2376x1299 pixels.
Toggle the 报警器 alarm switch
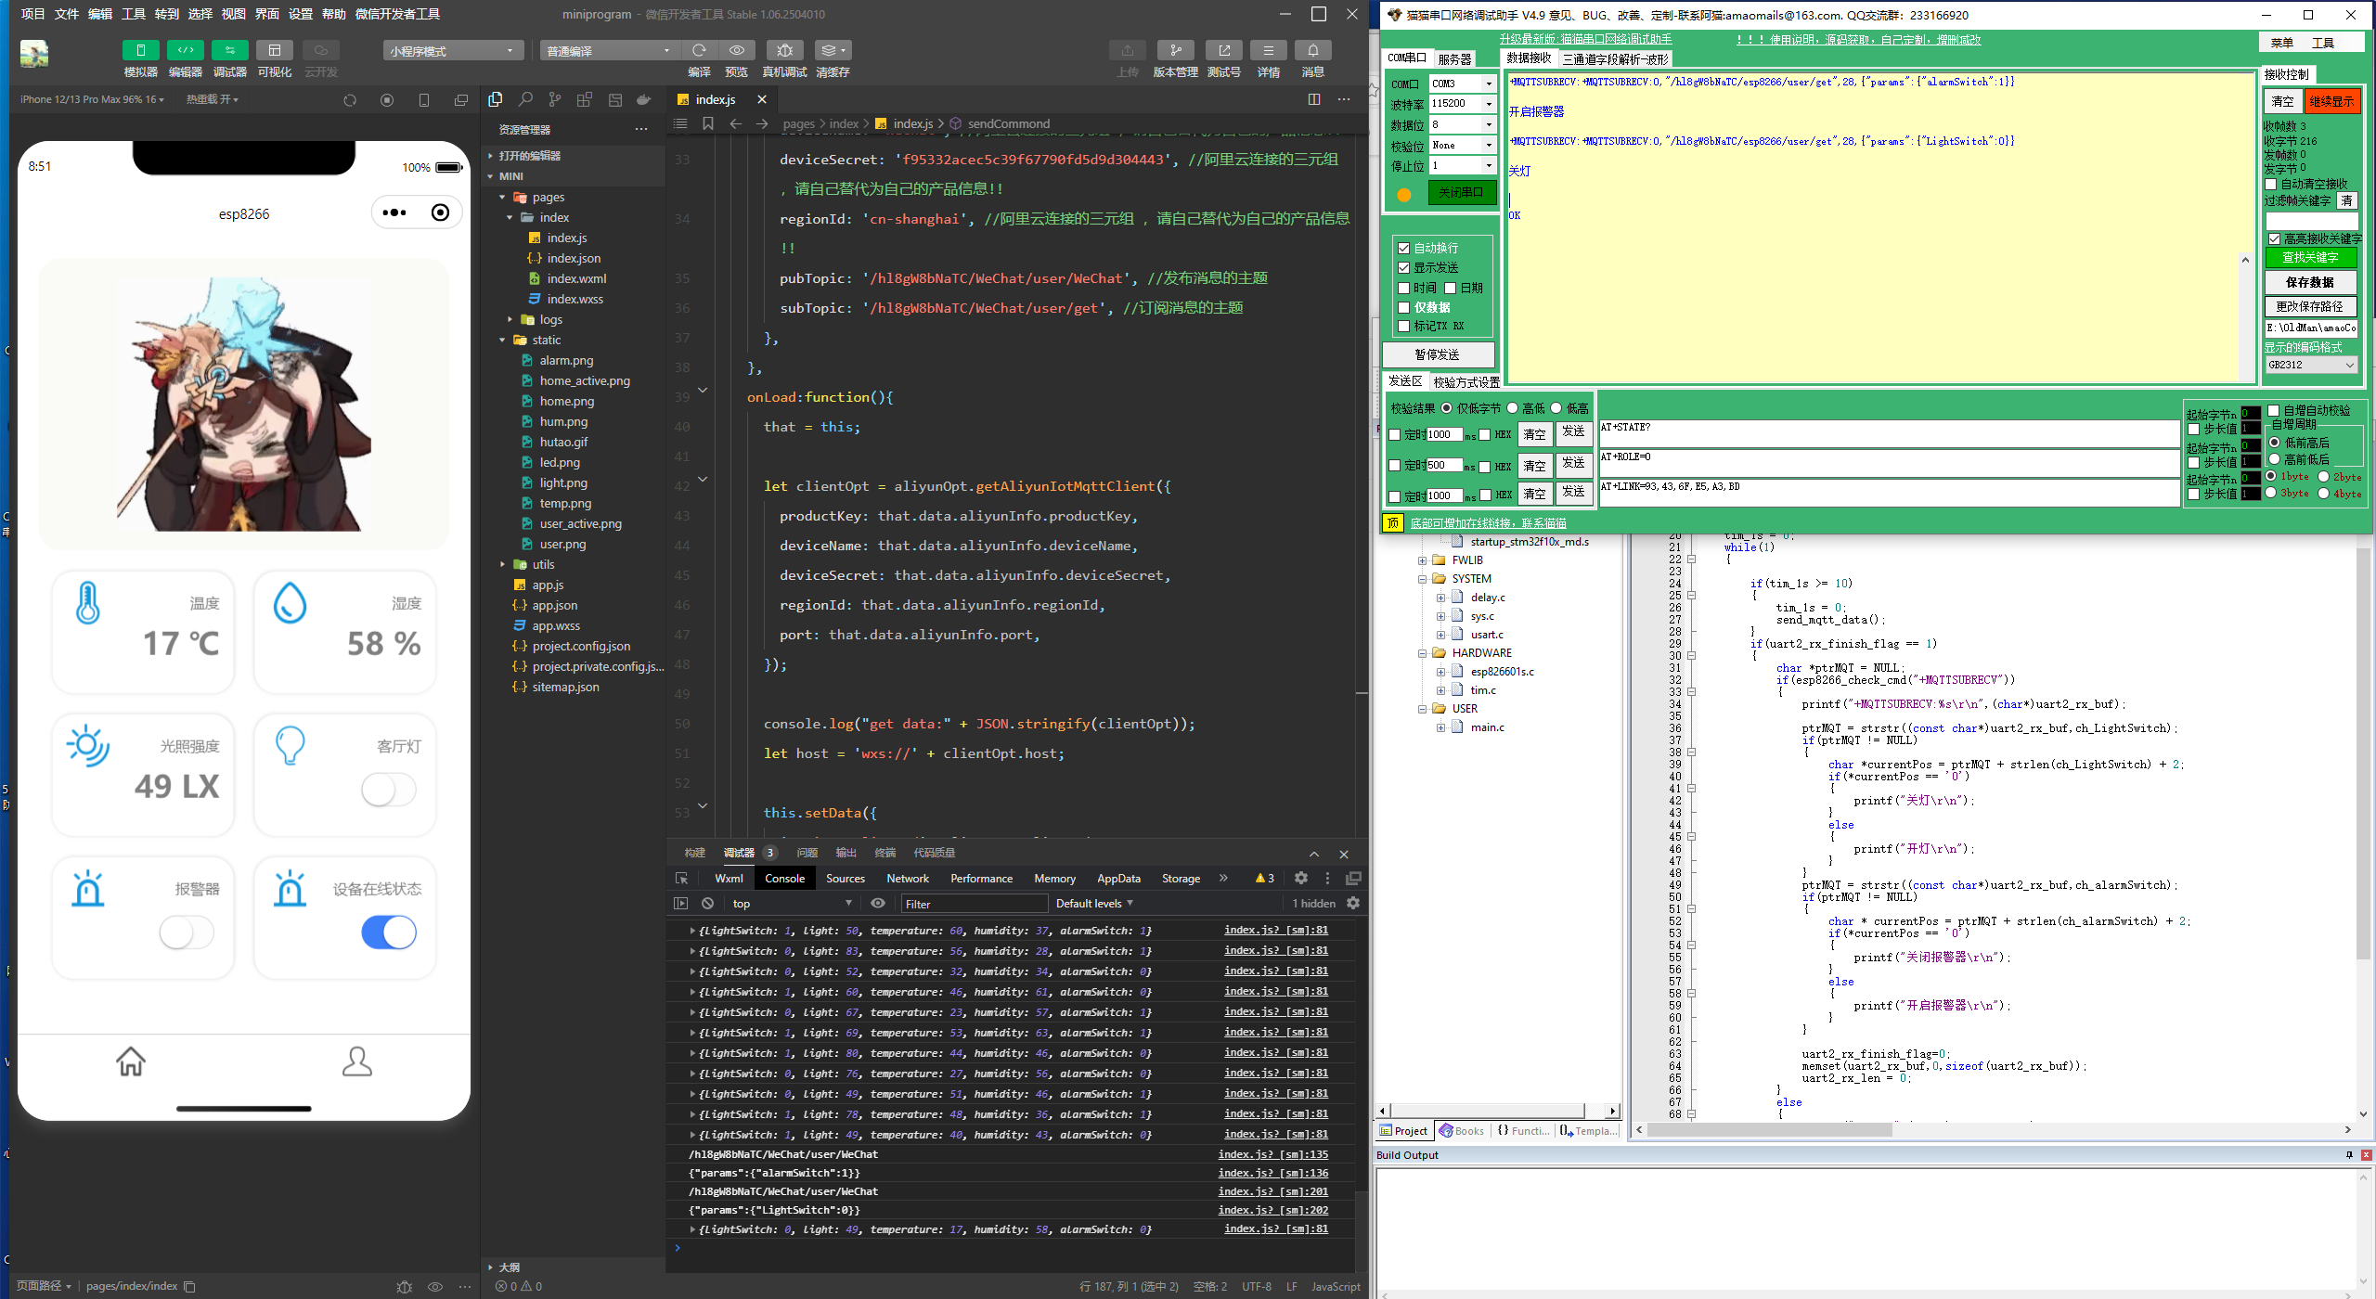coord(187,932)
